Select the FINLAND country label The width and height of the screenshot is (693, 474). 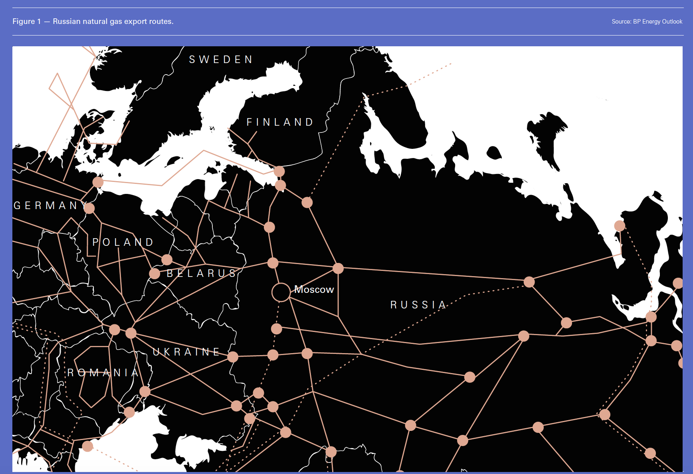tap(280, 122)
